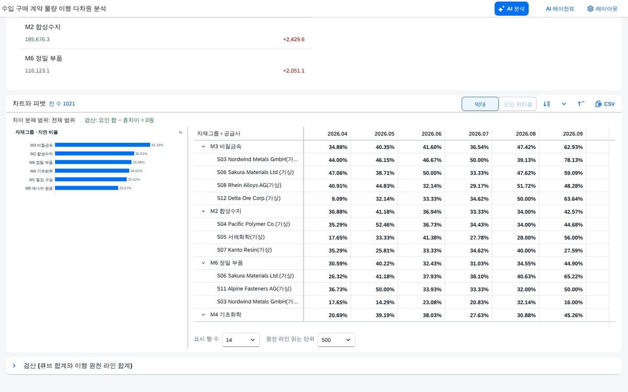628x392 pixels.
Task: Switch to 요인 워터폴 chart view
Action: pyautogui.click(x=518, y=104)
